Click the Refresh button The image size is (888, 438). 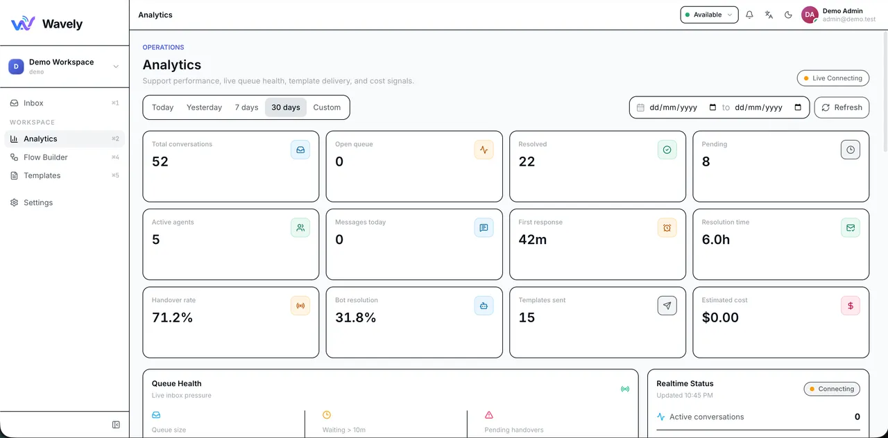[842, 107]
